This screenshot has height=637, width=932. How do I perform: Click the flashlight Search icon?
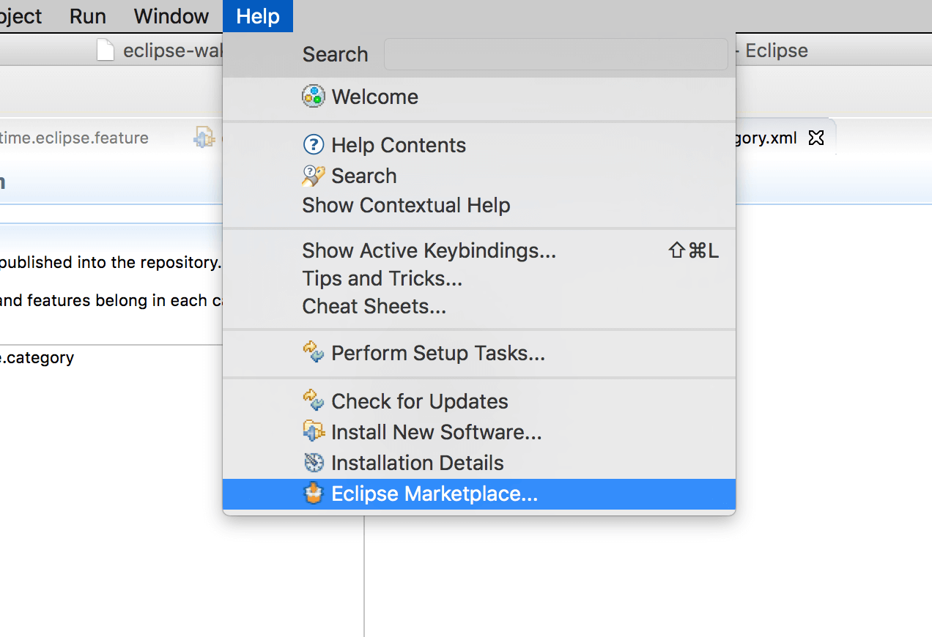tap(314, 176)
